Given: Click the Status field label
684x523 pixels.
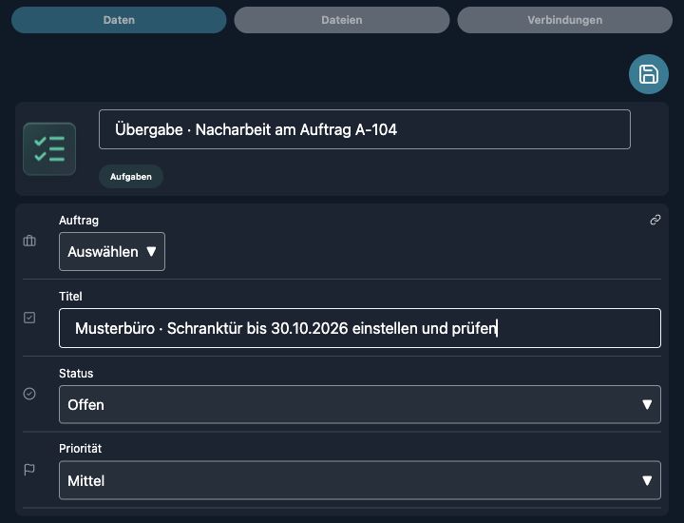Looking at the screenshot, I should 76,374.
